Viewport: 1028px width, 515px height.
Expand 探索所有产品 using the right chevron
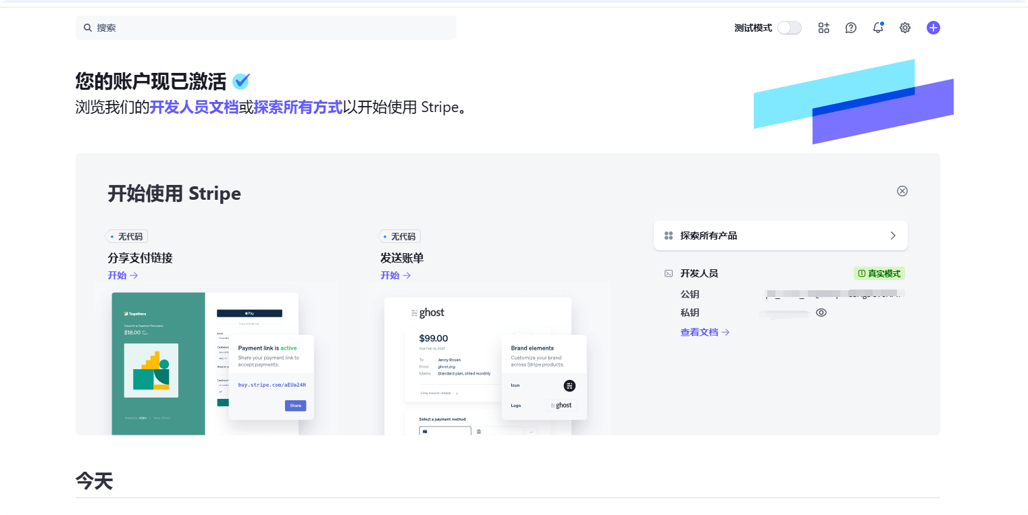click(x=893, y=236)
